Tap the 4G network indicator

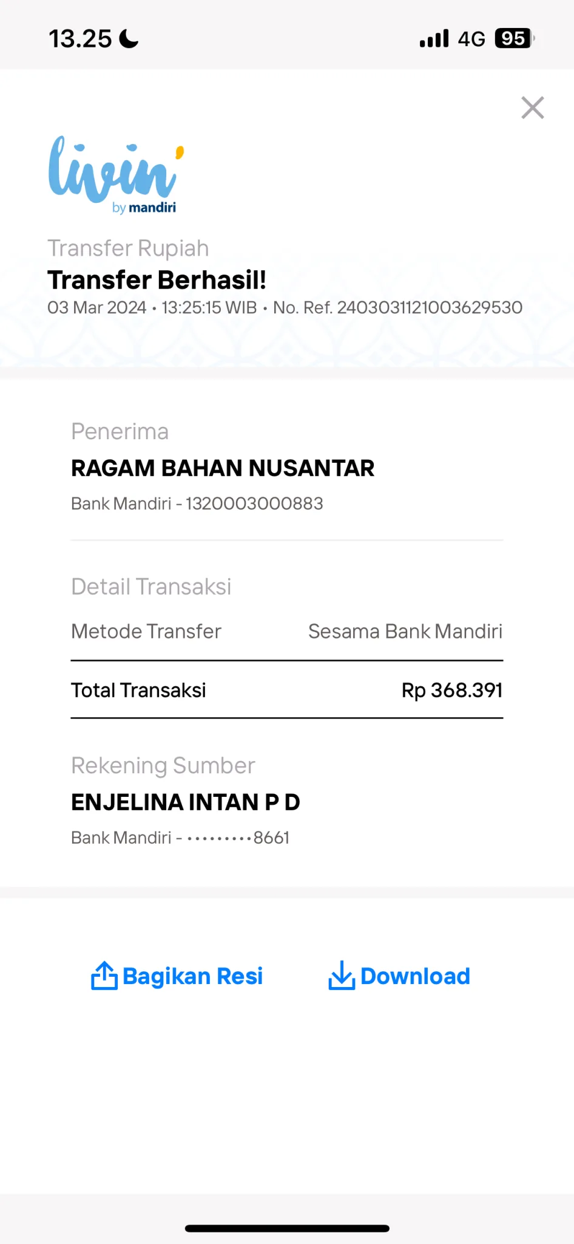tap(471, 39)
